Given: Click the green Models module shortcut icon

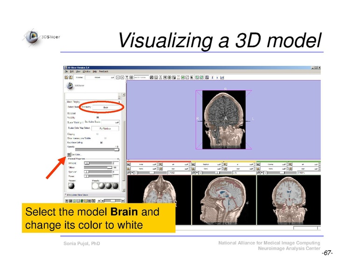Looking at the screenshot, I should [x=182, y=77].
